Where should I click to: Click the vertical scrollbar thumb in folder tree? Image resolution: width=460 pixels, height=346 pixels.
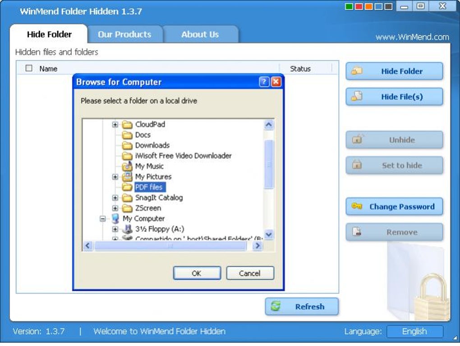268,164
